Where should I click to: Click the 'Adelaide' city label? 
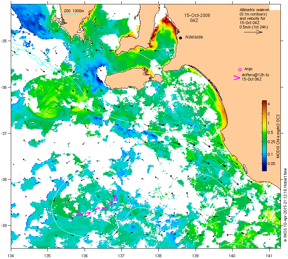point(194,37)
